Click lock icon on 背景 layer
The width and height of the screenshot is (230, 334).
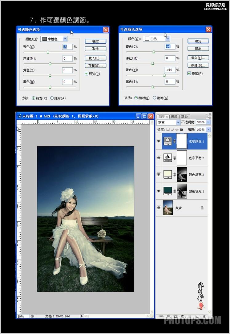tap(202, 208)
